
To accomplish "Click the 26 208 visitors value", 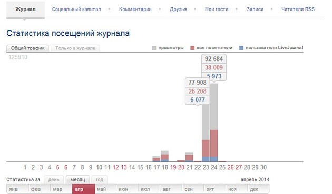I will [x=197, y=91].
